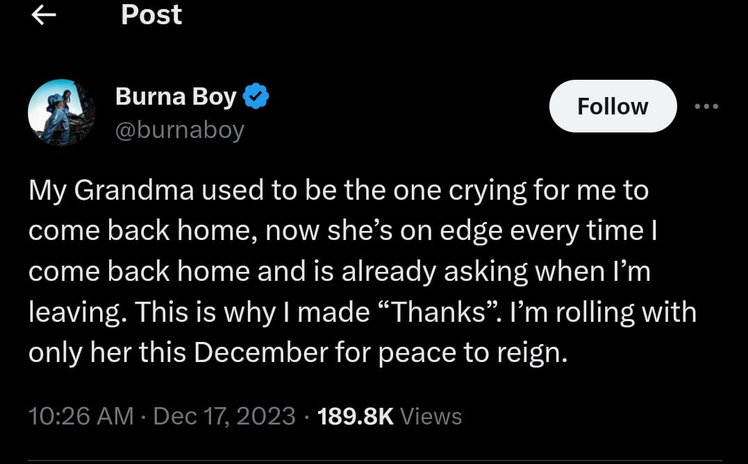
Task: Click the Dec 17, 2023 date
Action: tap(224, 416)
